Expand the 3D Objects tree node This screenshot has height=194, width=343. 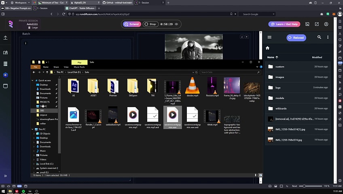tap(34, 134)
